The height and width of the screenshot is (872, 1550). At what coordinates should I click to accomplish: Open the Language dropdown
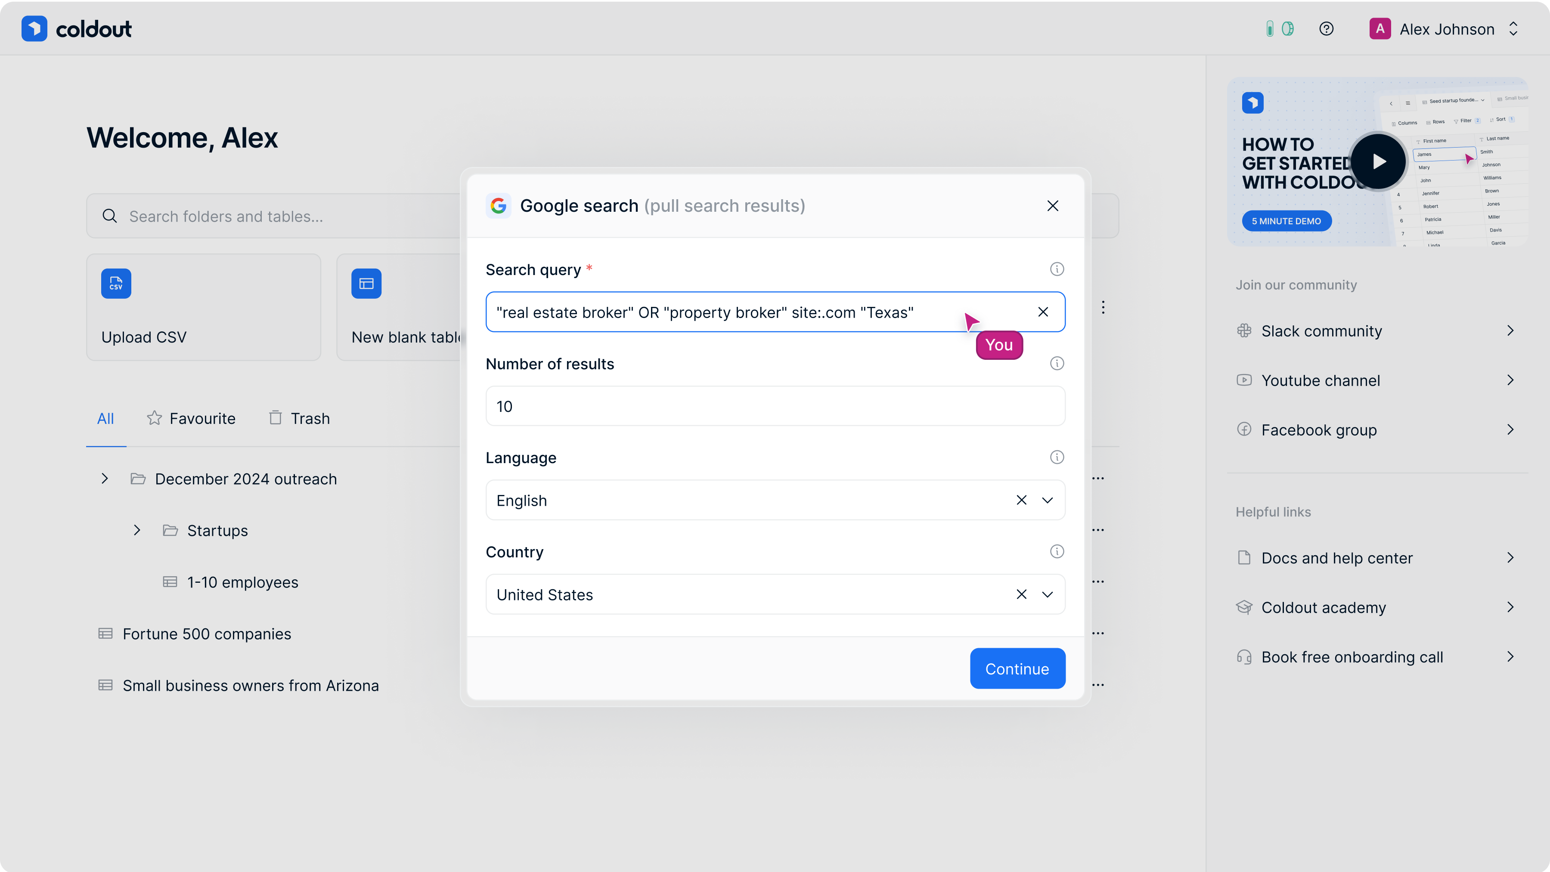coord(1047,501)
